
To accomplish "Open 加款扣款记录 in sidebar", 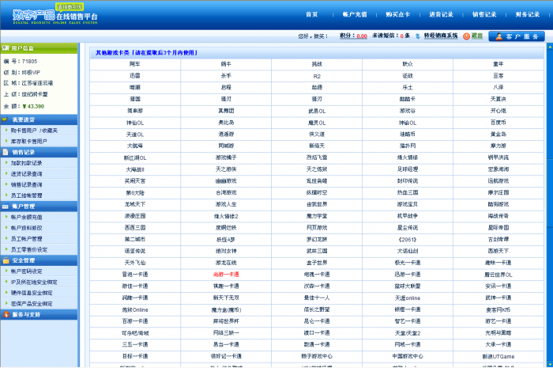I will (26, 163).
